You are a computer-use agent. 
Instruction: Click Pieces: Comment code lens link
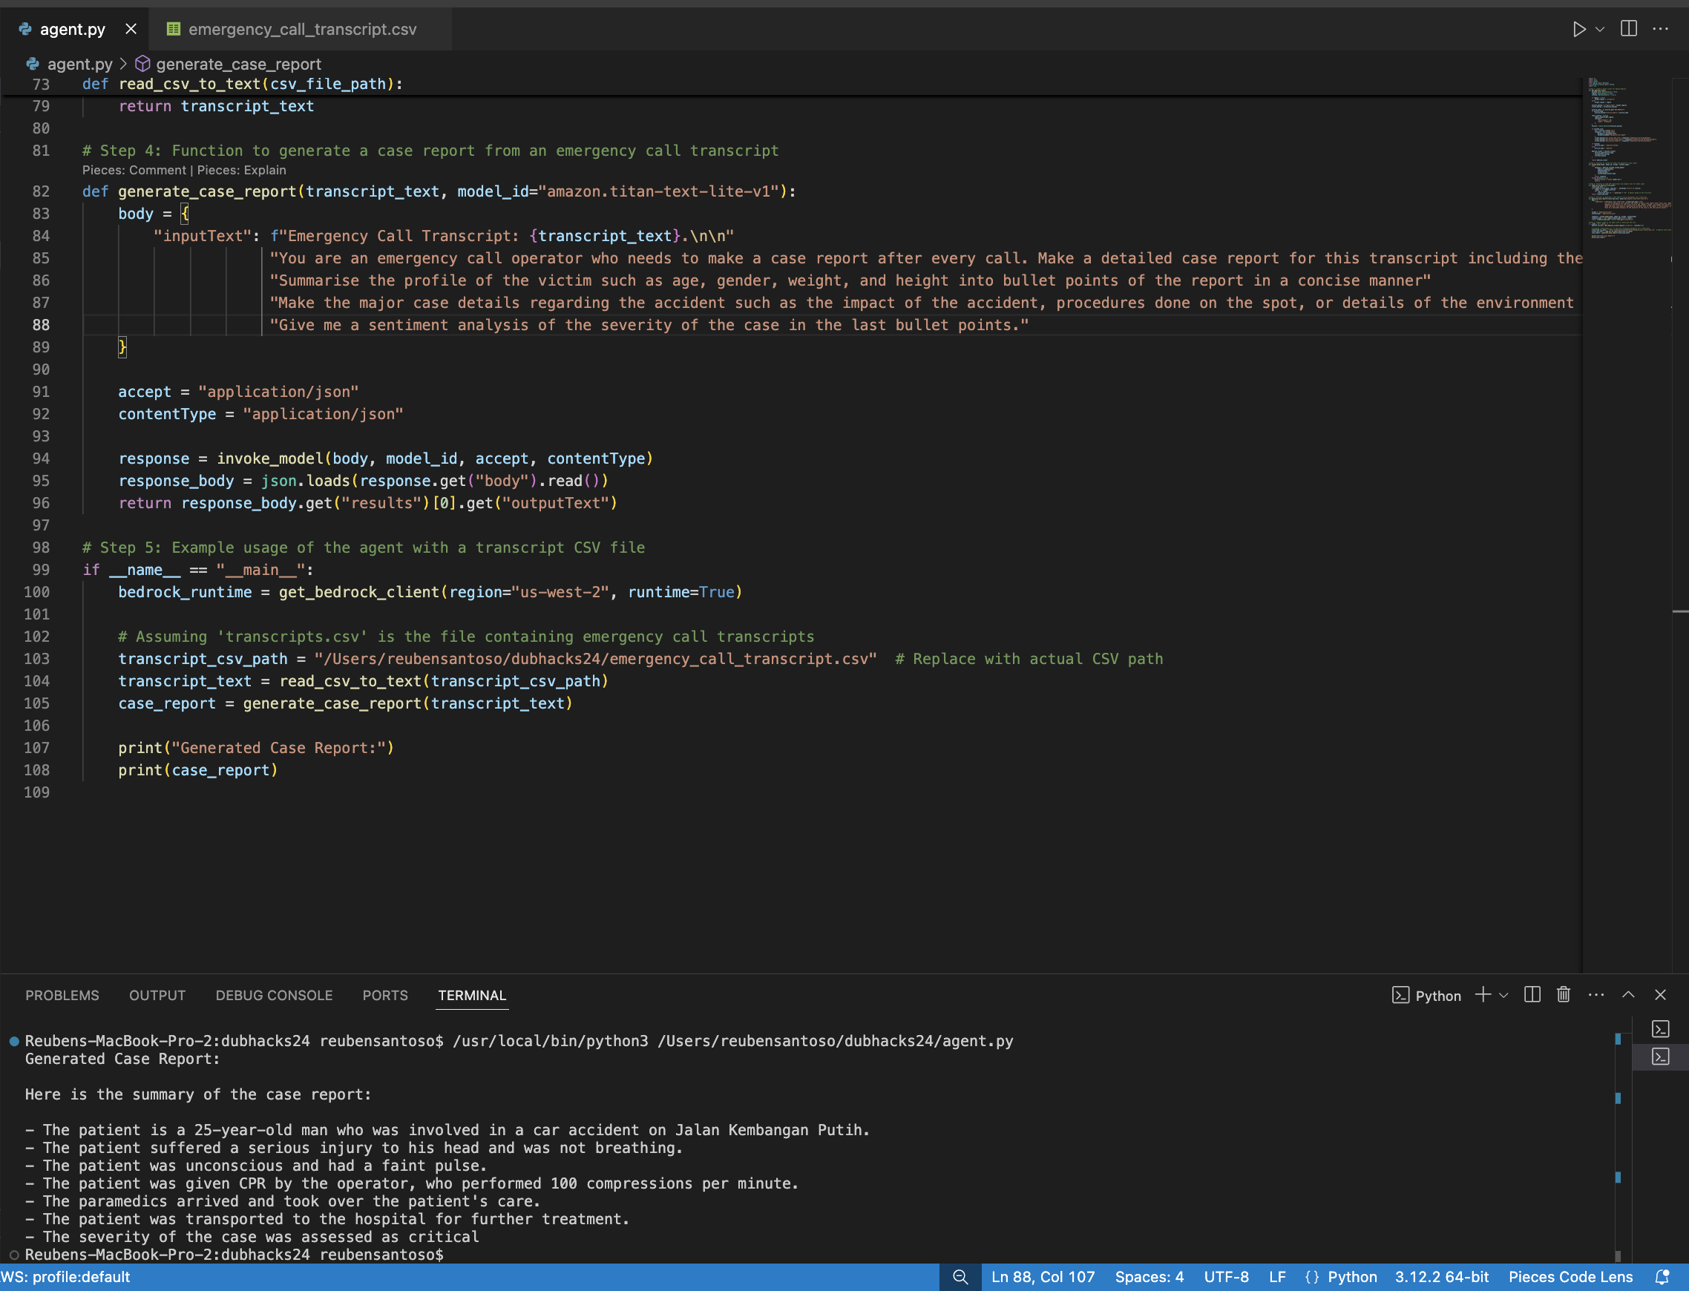coord(134,171)
